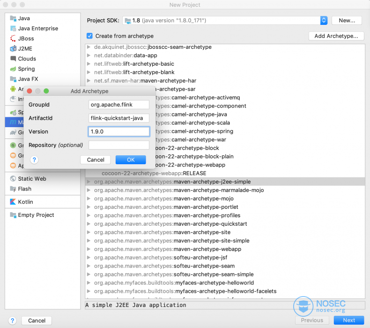This screenshot has width=370, height=328.
Task: Select Spring project type
Action: click(43, 69)
